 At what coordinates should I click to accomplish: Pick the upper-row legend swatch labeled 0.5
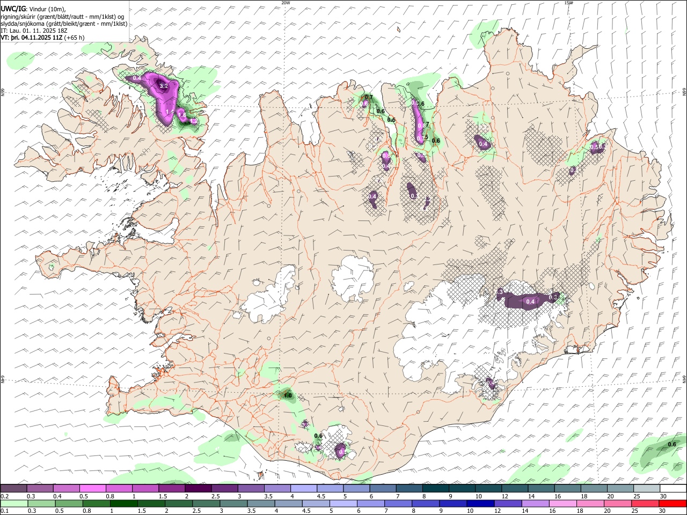92,489
